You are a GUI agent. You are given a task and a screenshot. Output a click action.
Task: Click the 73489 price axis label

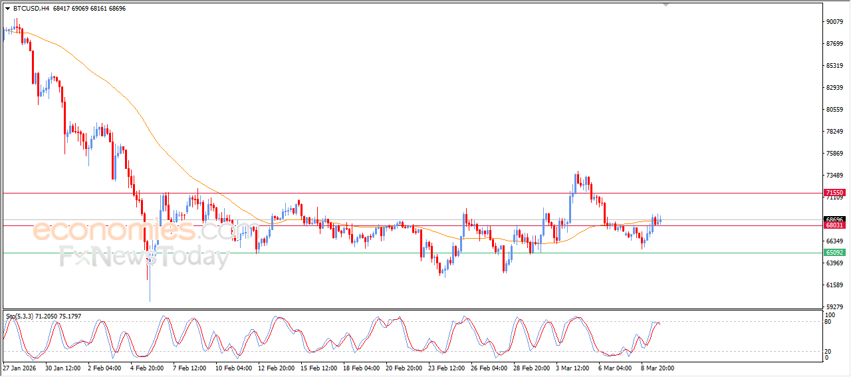(834, 176)
